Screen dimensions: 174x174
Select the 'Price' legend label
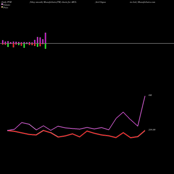click(x=6, y=8)
